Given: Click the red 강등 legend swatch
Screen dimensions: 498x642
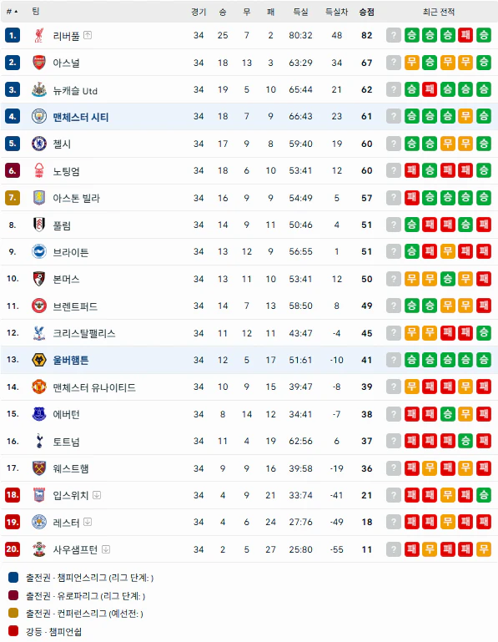Looking at the screenshot, I should click(x=13, y=631).
